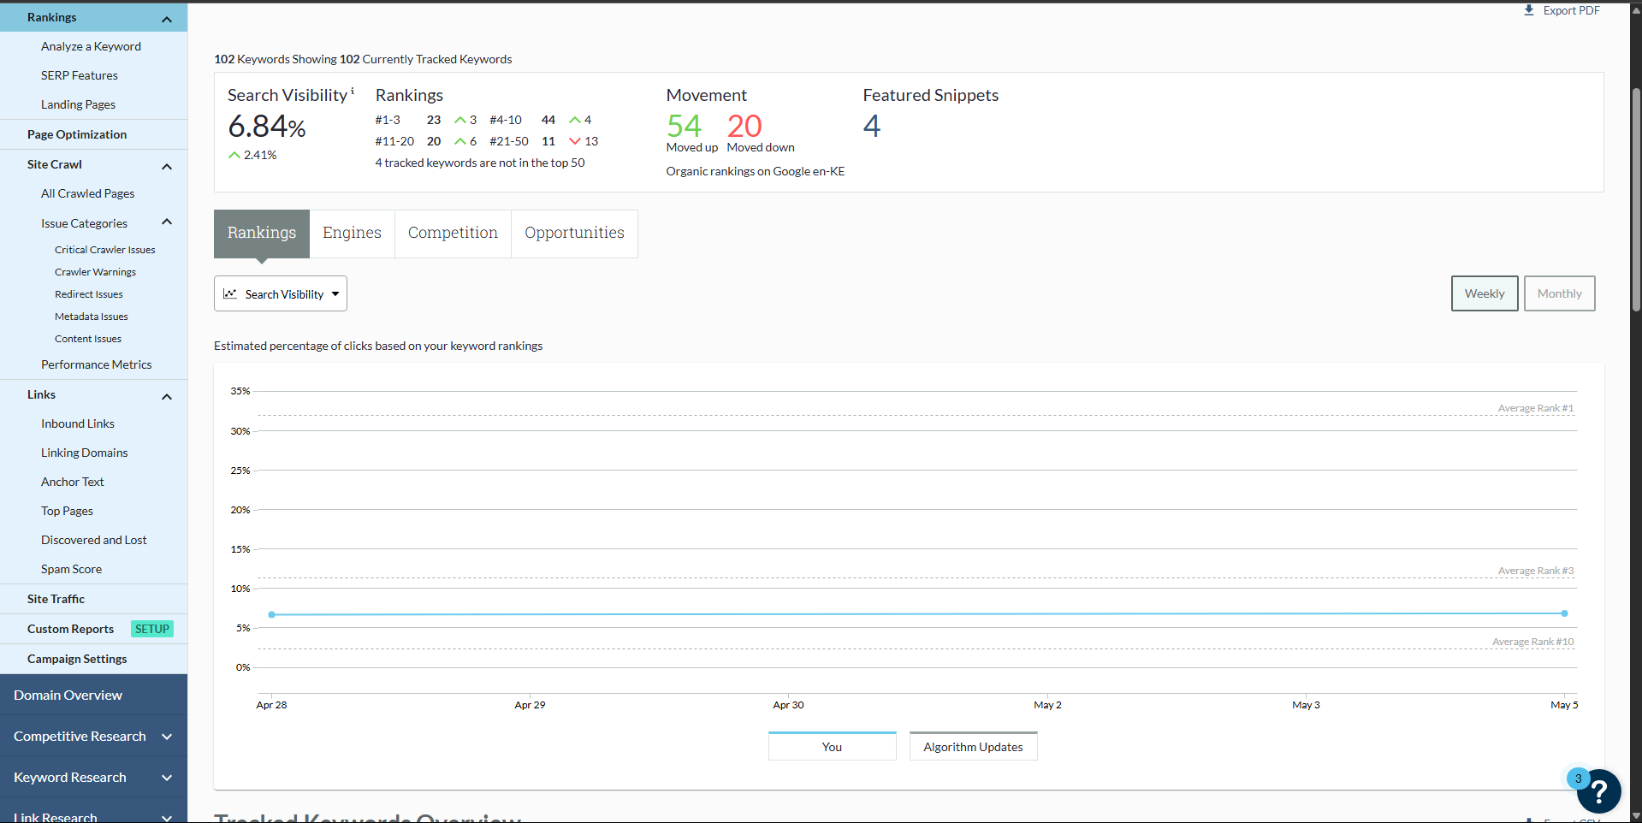Screen dimensions: 1642x823
Task: Open SERP Features page
Action: [x=80, y=75]
